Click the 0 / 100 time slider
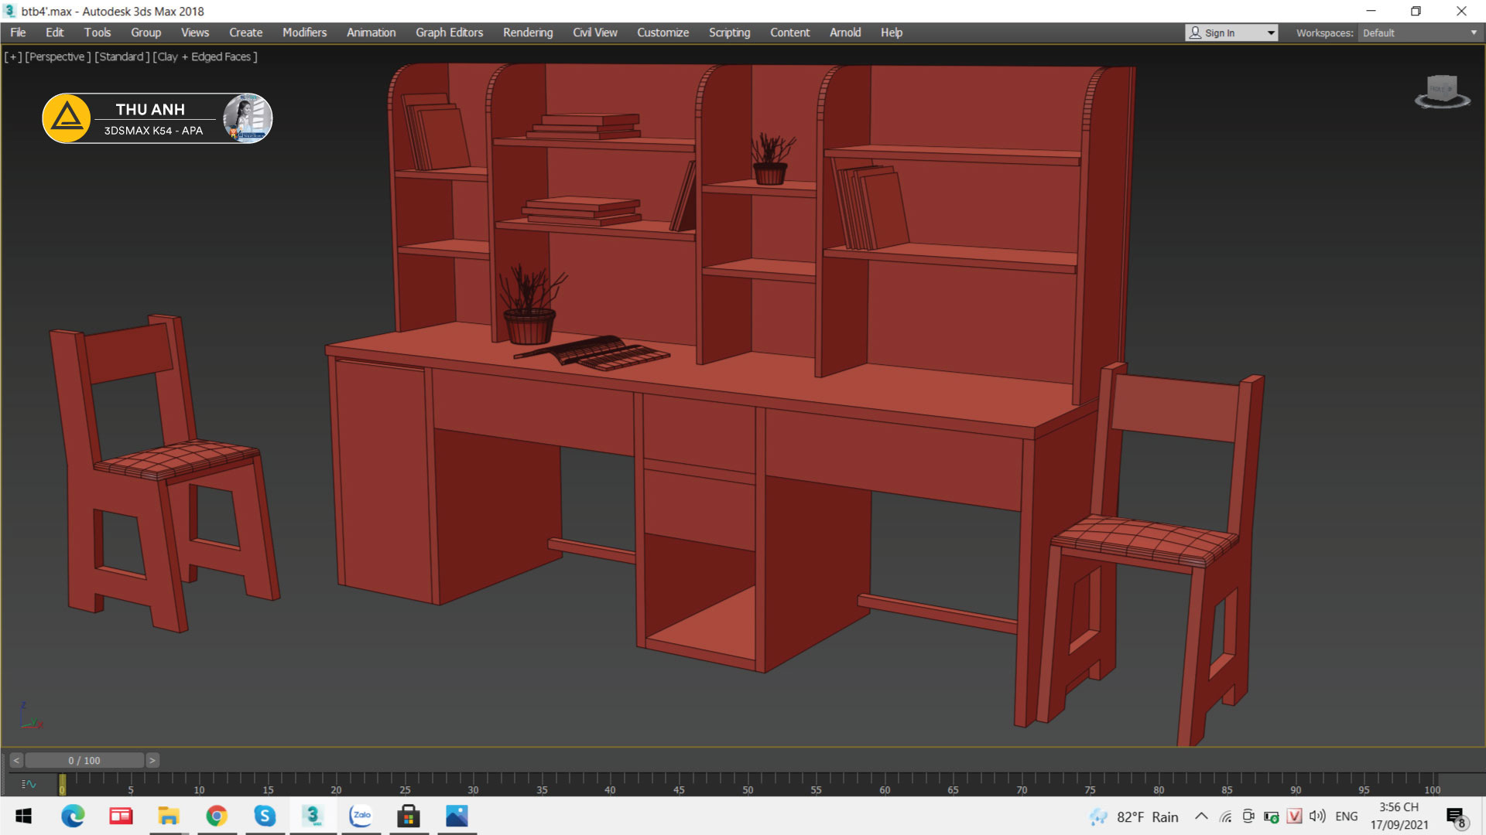 click(x=84, y=761)
